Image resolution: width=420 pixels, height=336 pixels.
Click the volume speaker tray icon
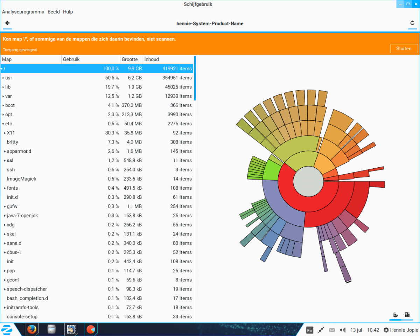[x=343, y=330]
